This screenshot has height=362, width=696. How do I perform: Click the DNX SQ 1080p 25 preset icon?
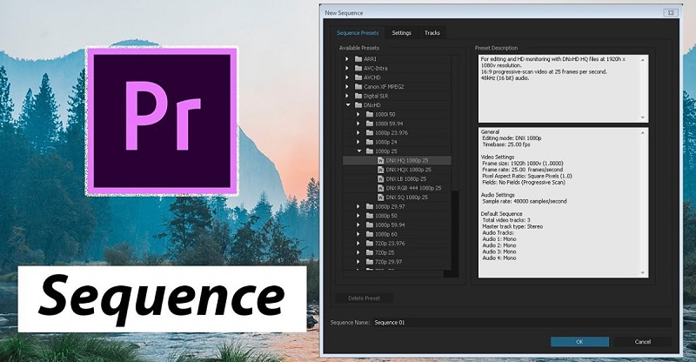(380, 198)
